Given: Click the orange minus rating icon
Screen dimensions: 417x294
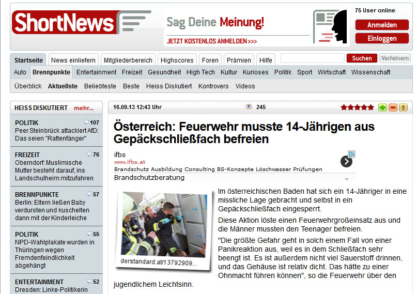Looking at the screenshot, I should 393,107.
